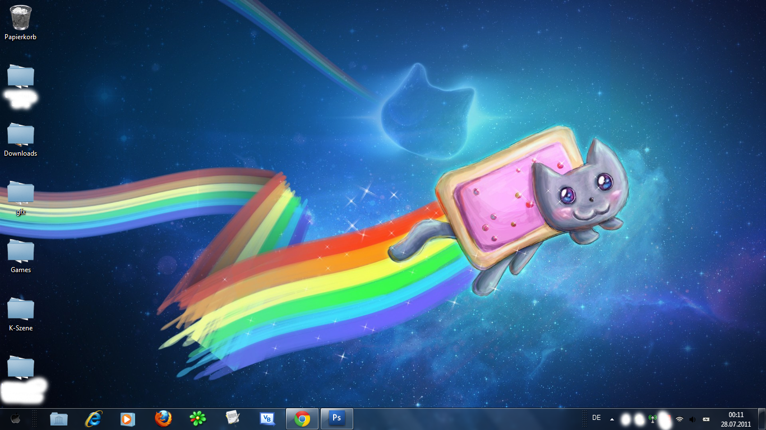The image size is (766, 430).
Task: Open the notepad-and-pen taskbar app
Action: coord(233,418)
